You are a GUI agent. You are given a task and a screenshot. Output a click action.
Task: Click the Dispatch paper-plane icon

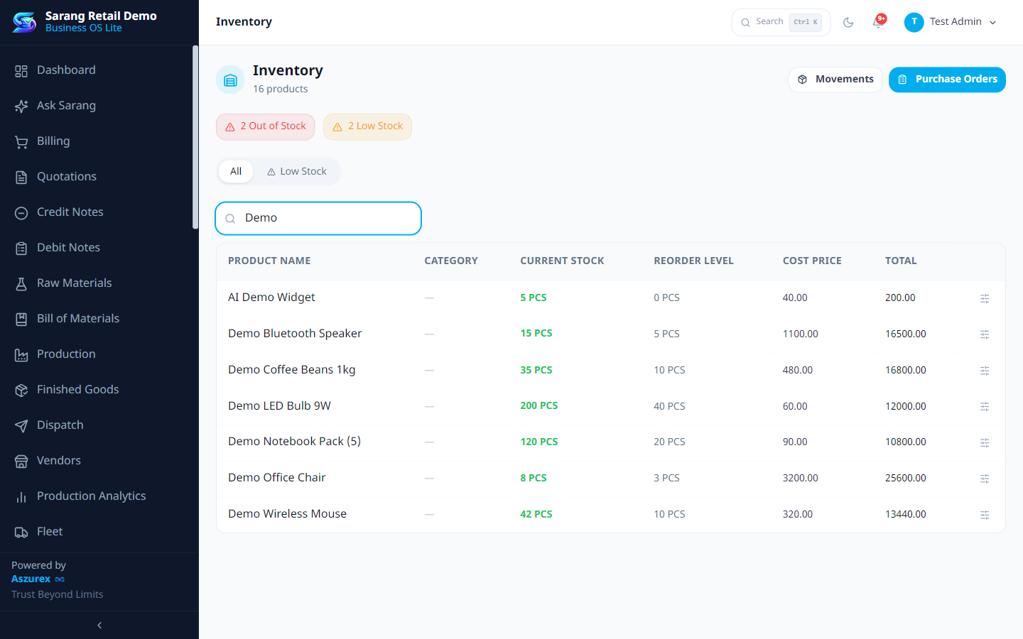[21, 425]
